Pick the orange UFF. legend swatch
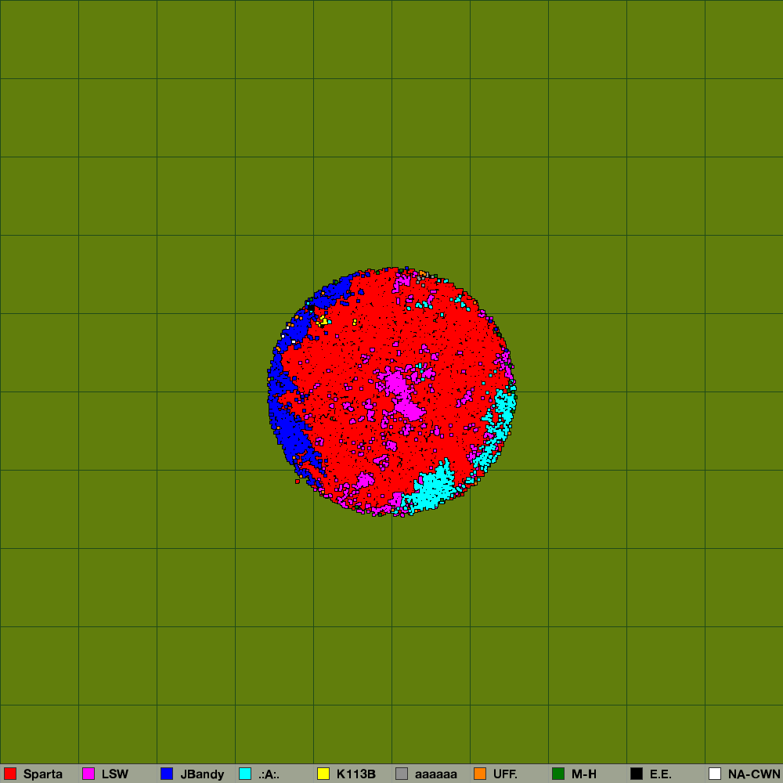This screenshot has height=783, width=783. 480,774
